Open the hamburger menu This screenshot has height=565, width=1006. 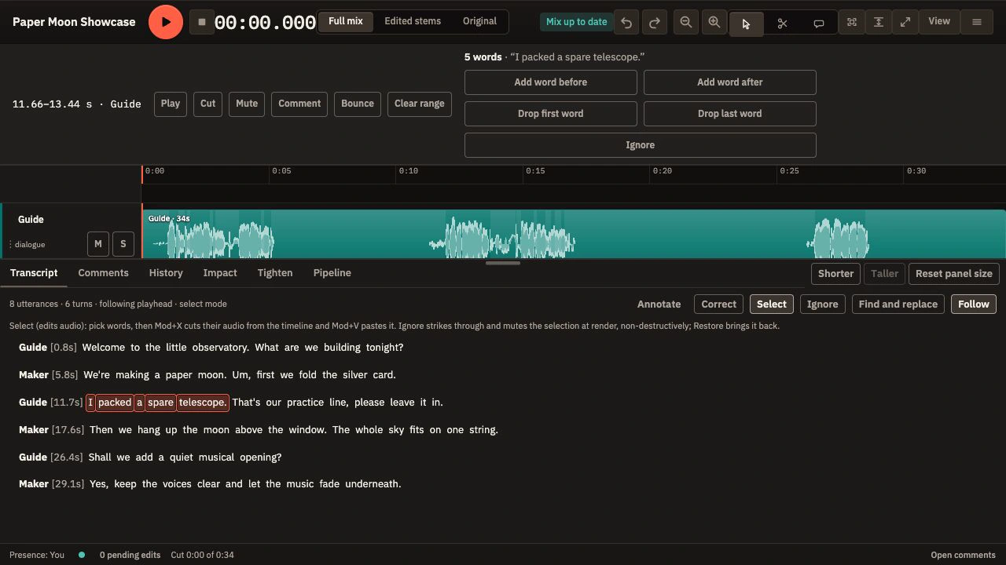click(x=977, y=22)
